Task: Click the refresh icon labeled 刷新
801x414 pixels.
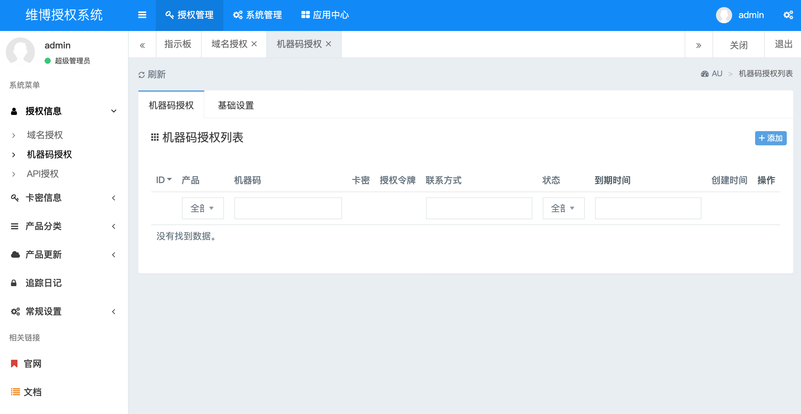Action: pyautogui.click(x=142, y=75)
